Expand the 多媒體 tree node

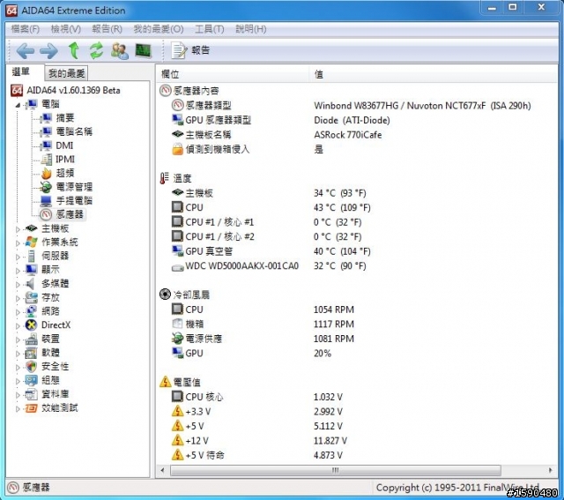pyautogui.click(x=18, y=284)
